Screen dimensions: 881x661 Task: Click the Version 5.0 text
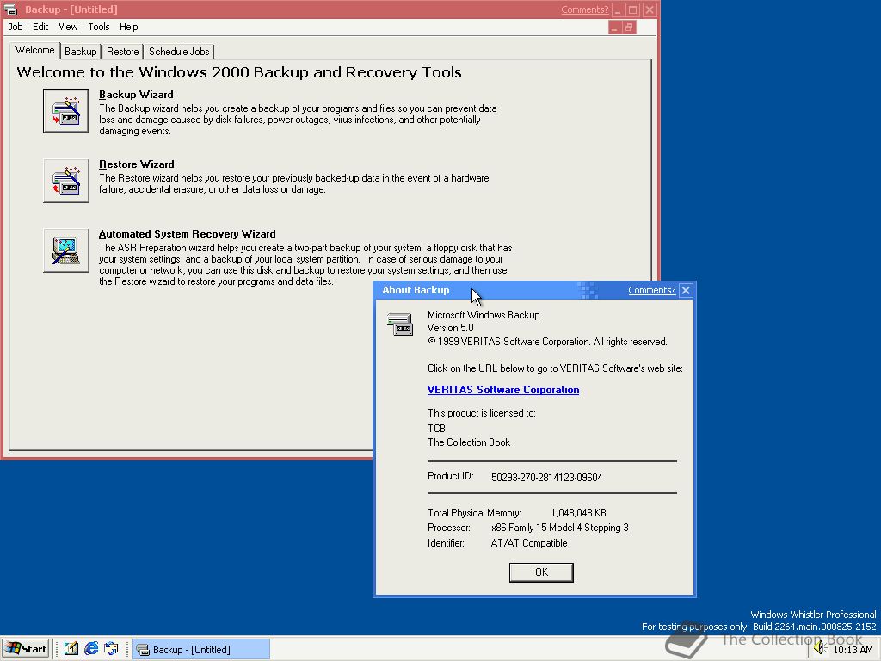tap(450, 328)
